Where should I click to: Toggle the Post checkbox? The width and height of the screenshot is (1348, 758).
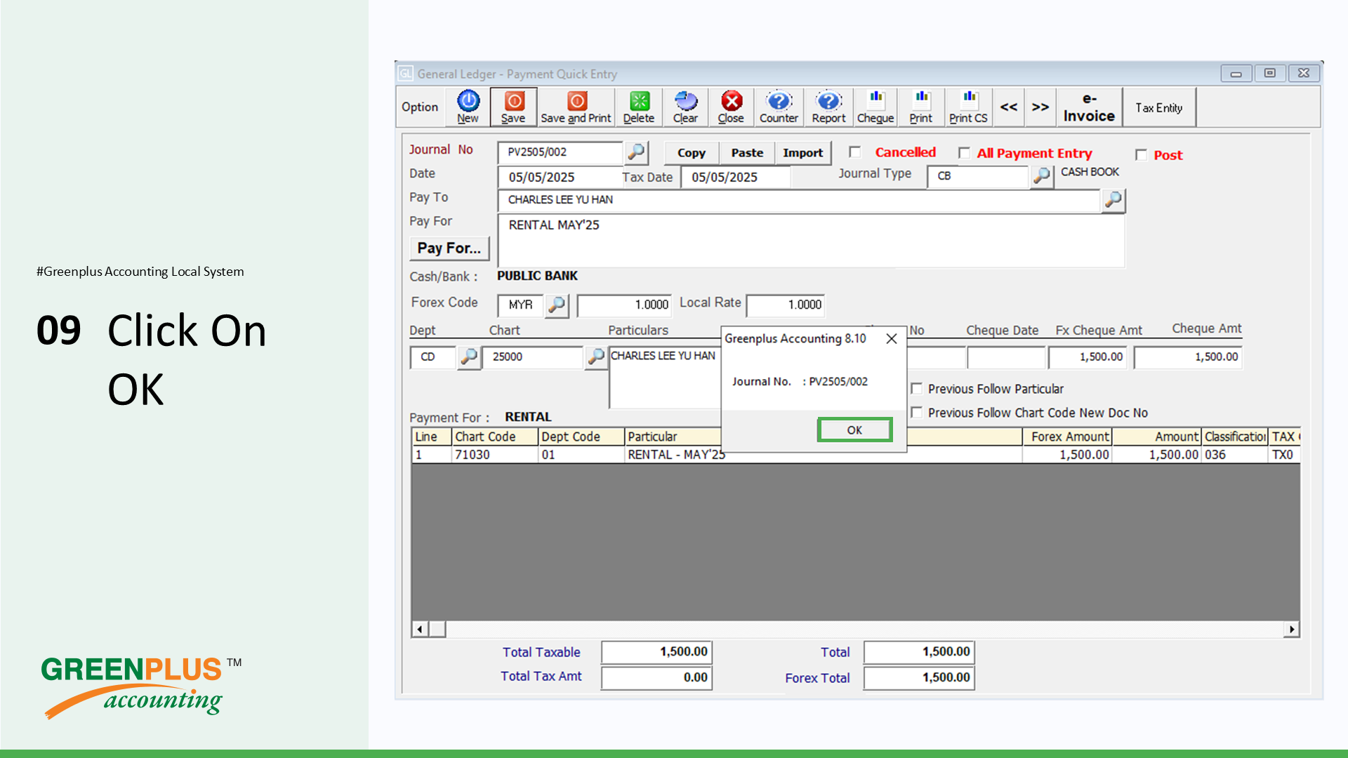tap(1142, 155)
